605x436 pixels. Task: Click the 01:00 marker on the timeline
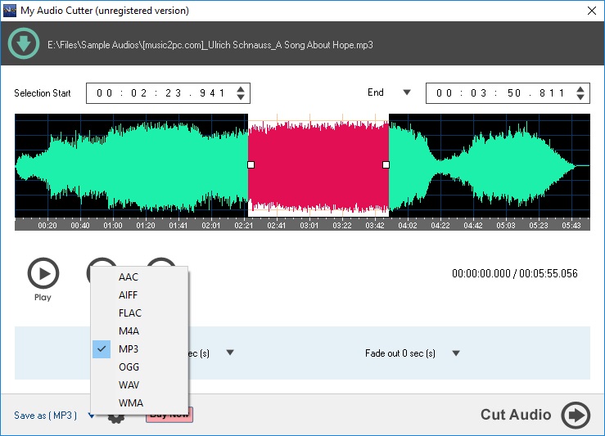(x=113, y=225)
